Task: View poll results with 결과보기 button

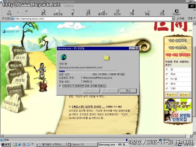Action: (x=184, y=94)
